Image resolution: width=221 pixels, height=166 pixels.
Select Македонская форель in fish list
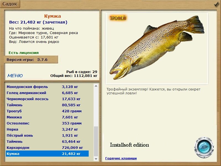(47, 87)
